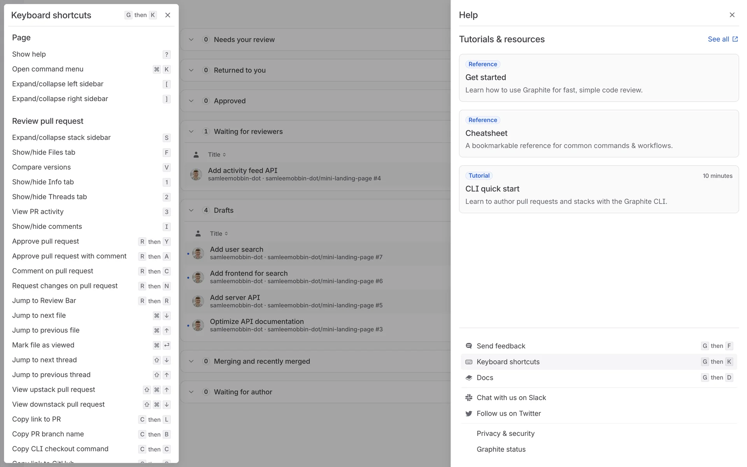Image resolution: width=747 pixels, height=467 pixels.
Task: Close the Help sidebar
Action: (x=732, y=15)
